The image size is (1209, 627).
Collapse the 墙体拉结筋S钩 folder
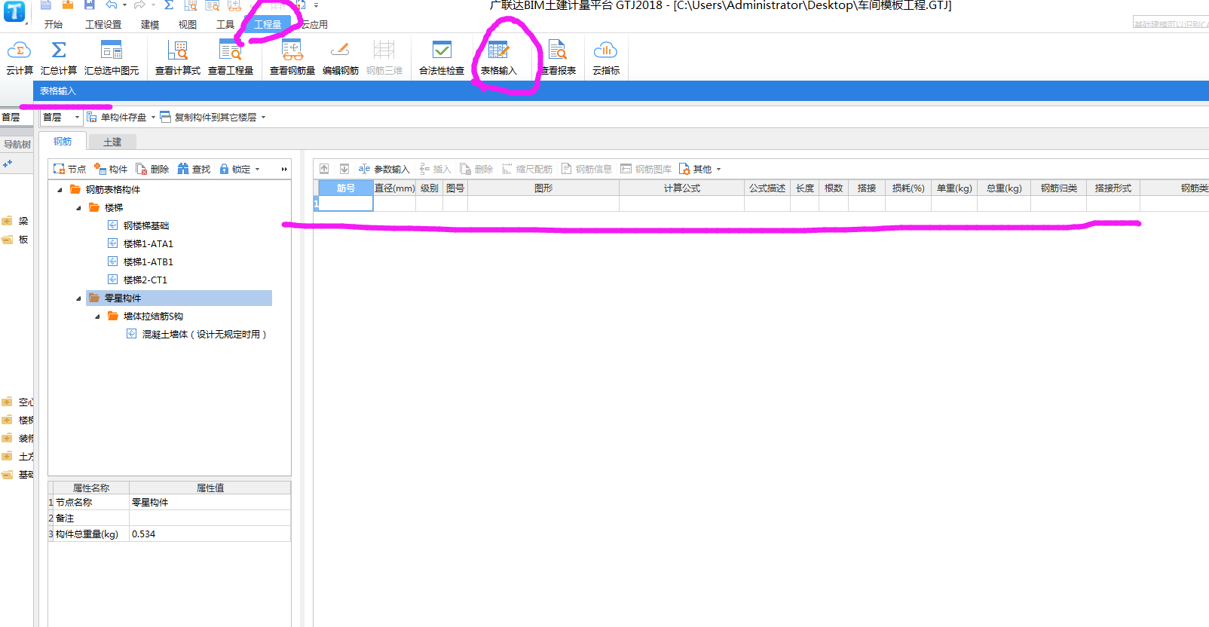pyautogui.click(x=97, y=317)
